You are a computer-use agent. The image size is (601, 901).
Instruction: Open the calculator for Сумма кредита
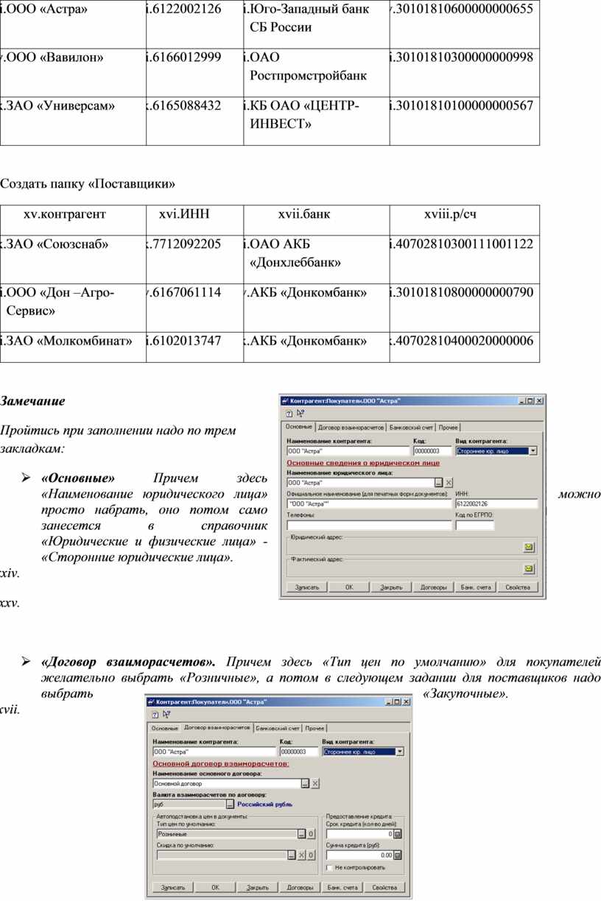pyautogui.click(x=398, y=855)
